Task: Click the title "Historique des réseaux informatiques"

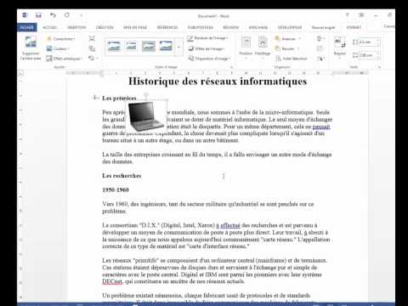Action: [x=218, y=82]
